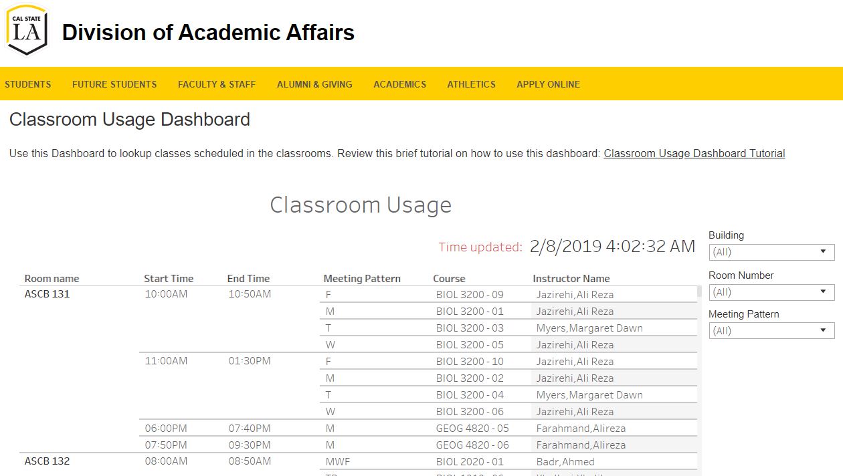843x476 pixels.
Task: Open the ATHLETICS menu
Action: tap(472, 84)
